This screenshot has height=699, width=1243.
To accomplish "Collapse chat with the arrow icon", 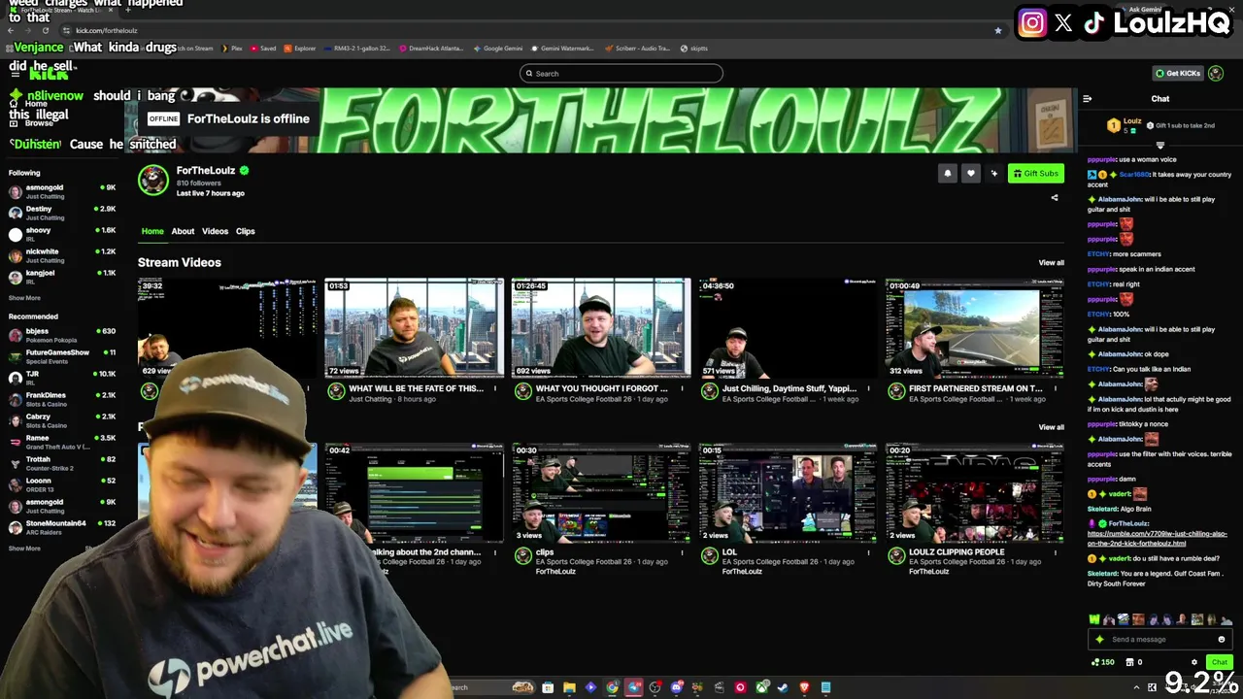I will click(1087, 99).
